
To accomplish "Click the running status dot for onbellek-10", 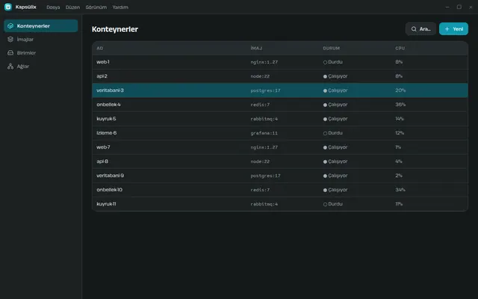I will point(325,190).
